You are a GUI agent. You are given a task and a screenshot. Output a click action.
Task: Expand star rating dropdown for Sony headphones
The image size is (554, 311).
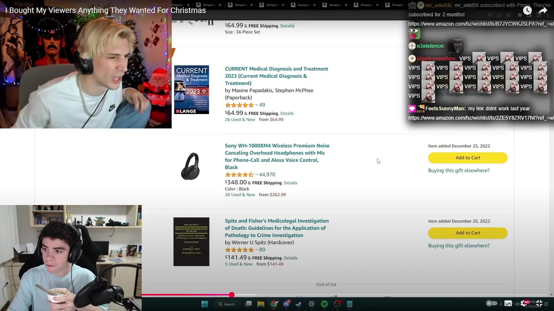pos(256,175)
